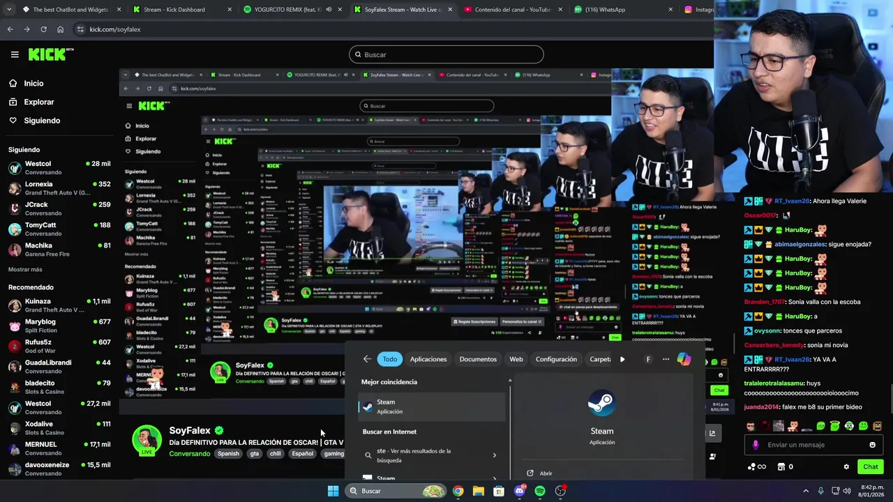Click the gaming tag under main stream title
Image resolution: width=893 pixels, height=502 pixels.
pyautogui.click(x=334, y=454)
